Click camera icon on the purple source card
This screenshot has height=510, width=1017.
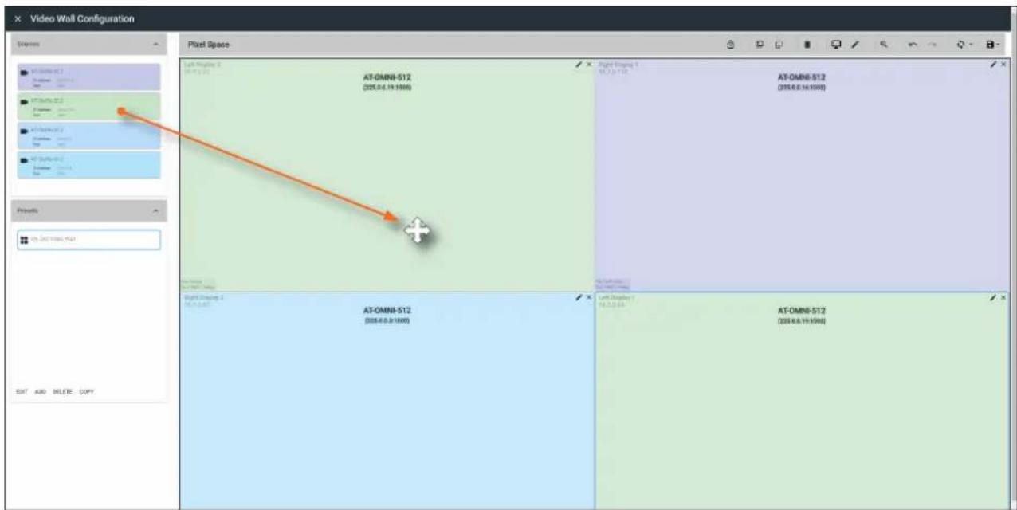26,71
